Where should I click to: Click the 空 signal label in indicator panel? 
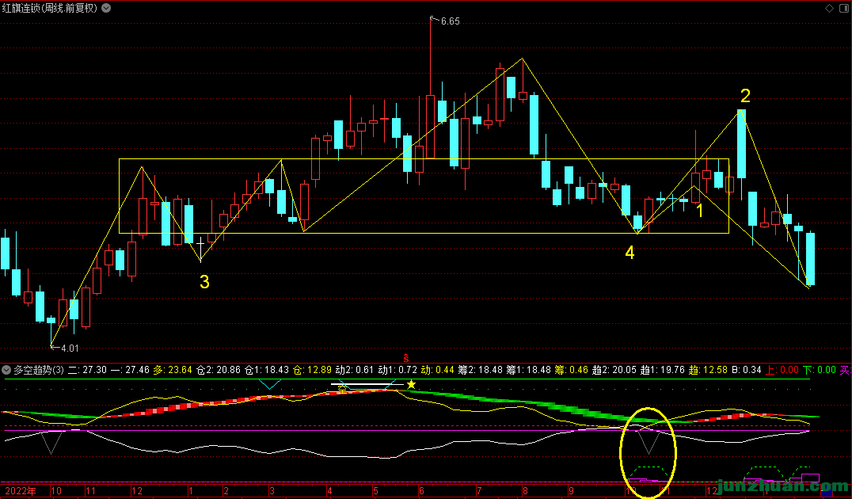pyautogui.click(x=342, y=388)
